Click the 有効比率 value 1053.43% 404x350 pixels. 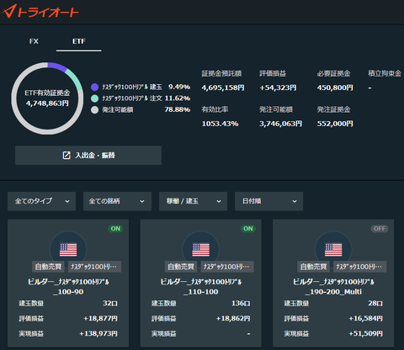pyautogui.click(x=220, y=124)
